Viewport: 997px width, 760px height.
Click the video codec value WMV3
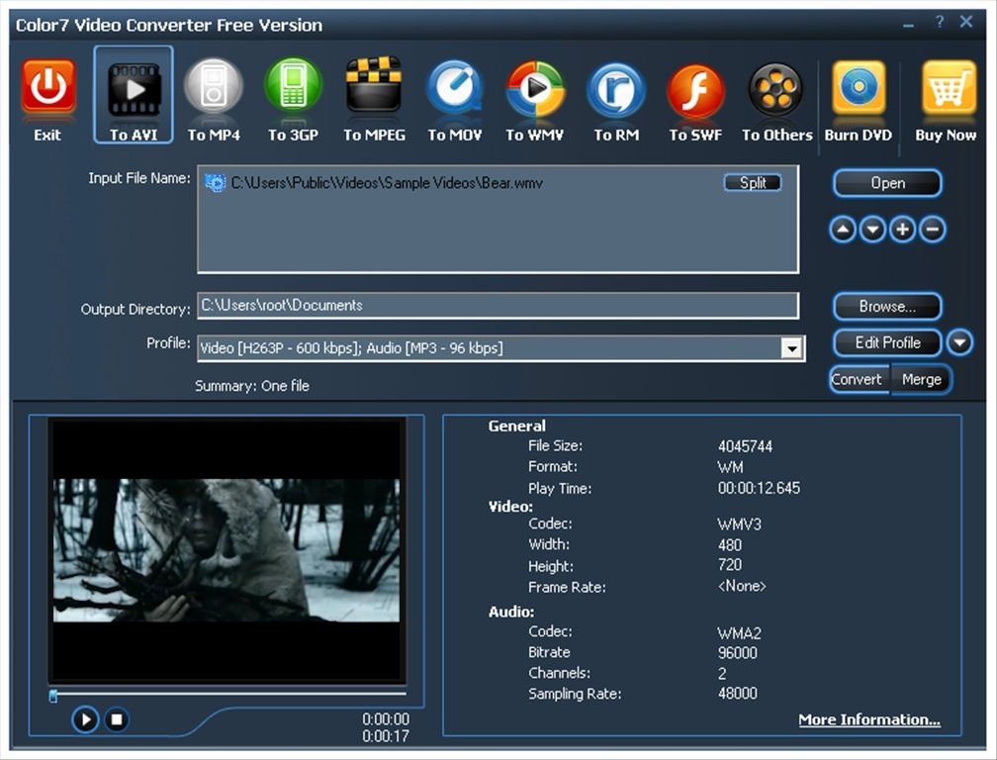(739, 524)
